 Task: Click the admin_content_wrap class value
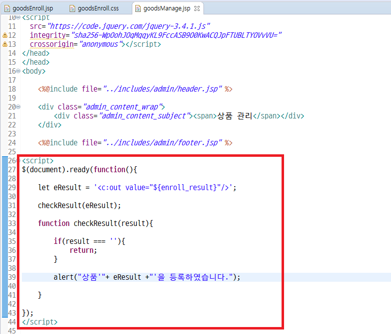[x=122, y=107]
